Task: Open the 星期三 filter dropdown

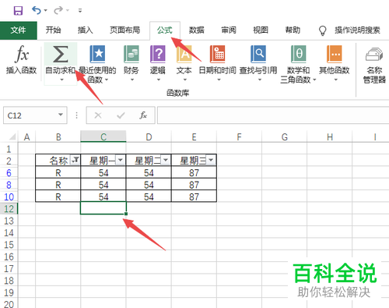Action: coord(211,160)
